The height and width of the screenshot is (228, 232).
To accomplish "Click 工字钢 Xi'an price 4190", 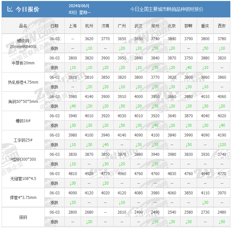I will tap(222, 135).
